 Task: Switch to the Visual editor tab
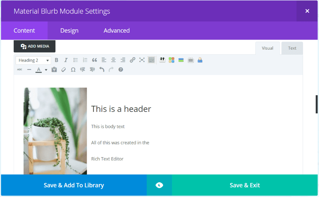point(268,48)
